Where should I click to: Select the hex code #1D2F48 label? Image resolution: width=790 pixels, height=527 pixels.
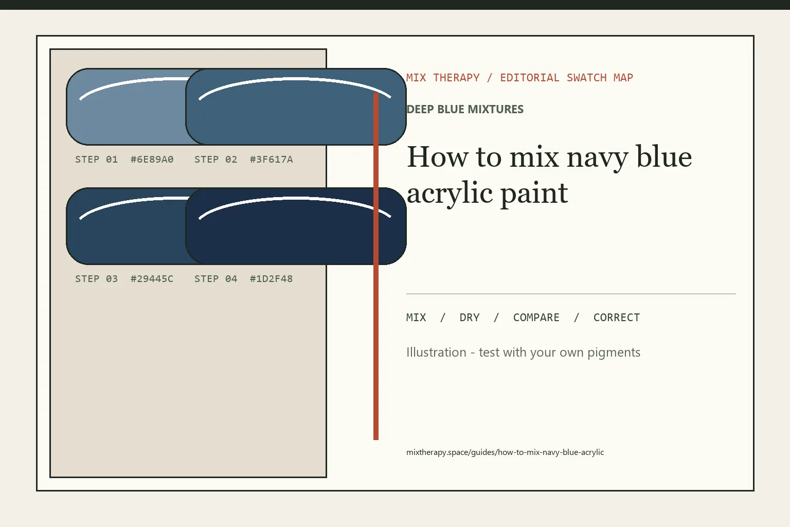pyautogui.click(x=272, y=279)
